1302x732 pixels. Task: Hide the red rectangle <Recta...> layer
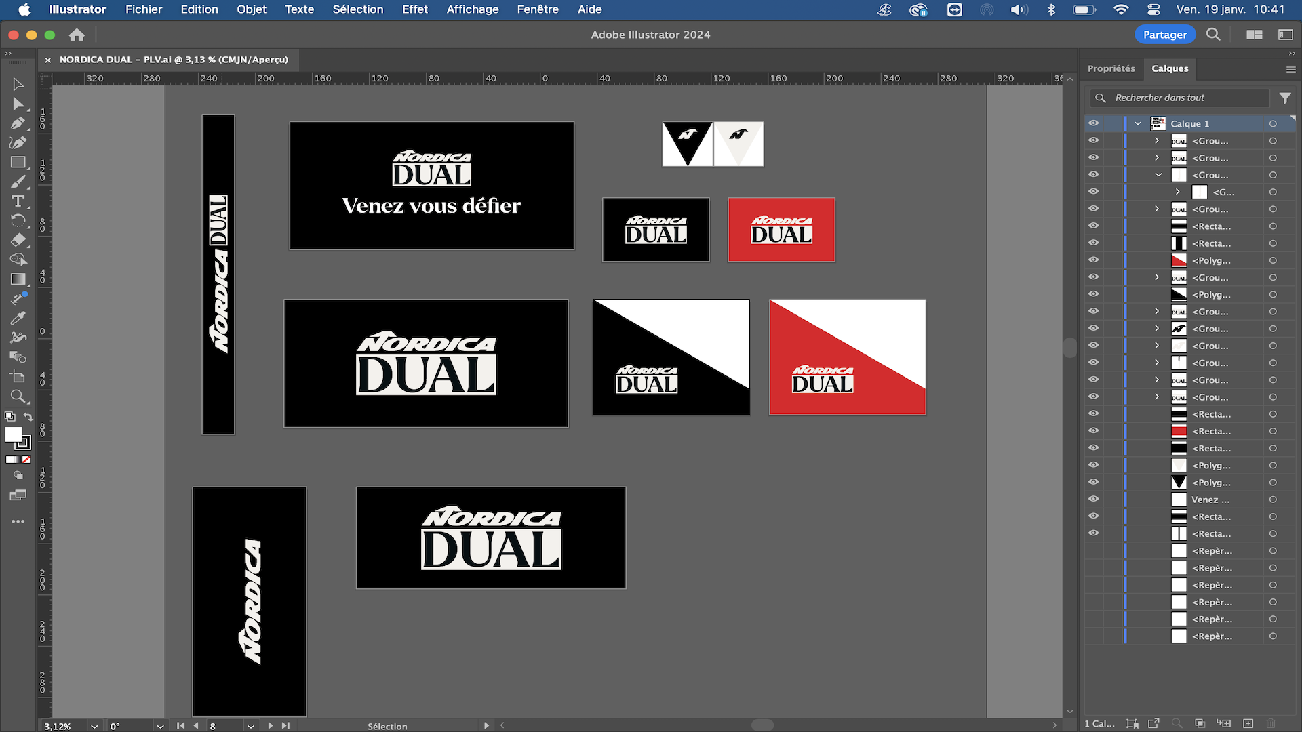point(1094,430)
